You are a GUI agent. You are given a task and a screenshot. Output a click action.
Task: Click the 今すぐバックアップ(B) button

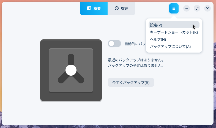coord(131,82)
